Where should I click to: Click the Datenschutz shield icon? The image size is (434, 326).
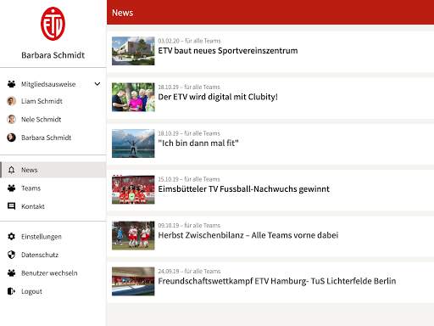click(11, 255)
